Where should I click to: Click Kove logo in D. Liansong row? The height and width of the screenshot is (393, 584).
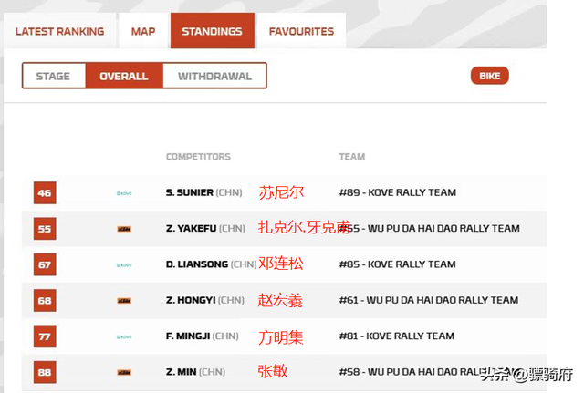point(124,265)
